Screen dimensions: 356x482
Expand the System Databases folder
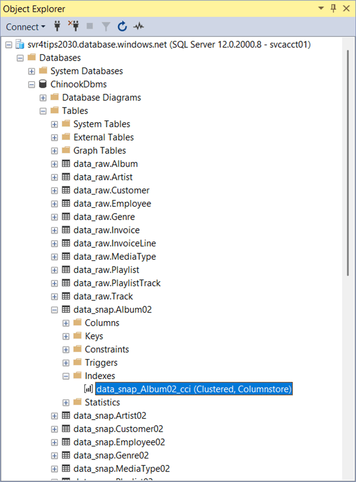click(32, 71)
